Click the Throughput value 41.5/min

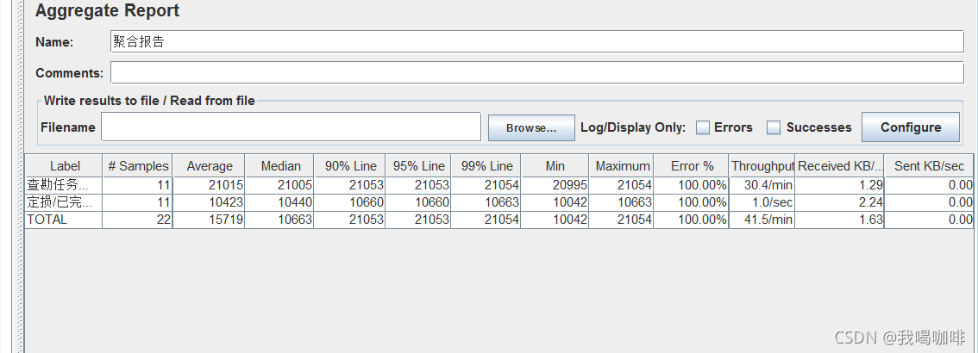pos(769,220)
